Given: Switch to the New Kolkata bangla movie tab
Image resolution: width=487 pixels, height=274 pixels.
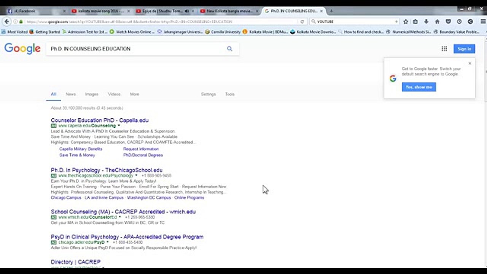Looking at the screenshot, I should pos(229,11).
